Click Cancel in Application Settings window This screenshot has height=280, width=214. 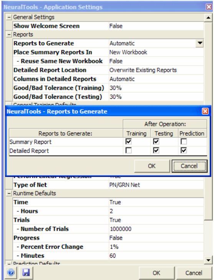[x=194, y=273]
